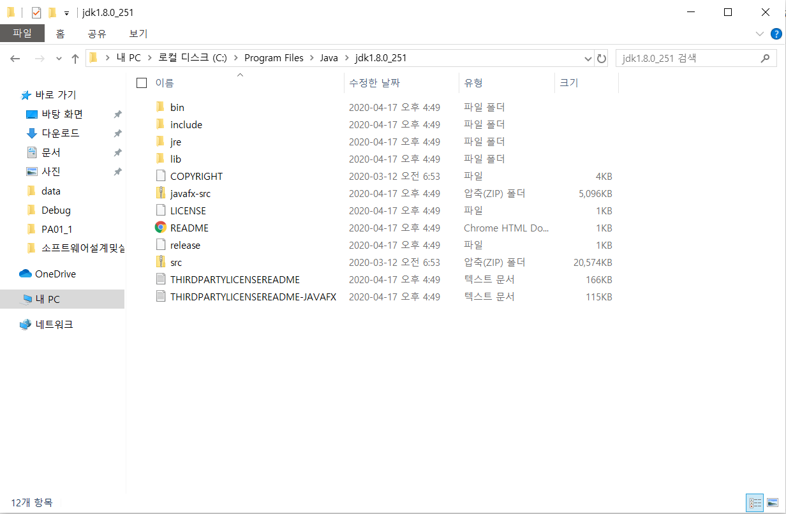Click the Forward navigation arrow
The width and height of the screenshot is (786, 514).
(39, 58)
